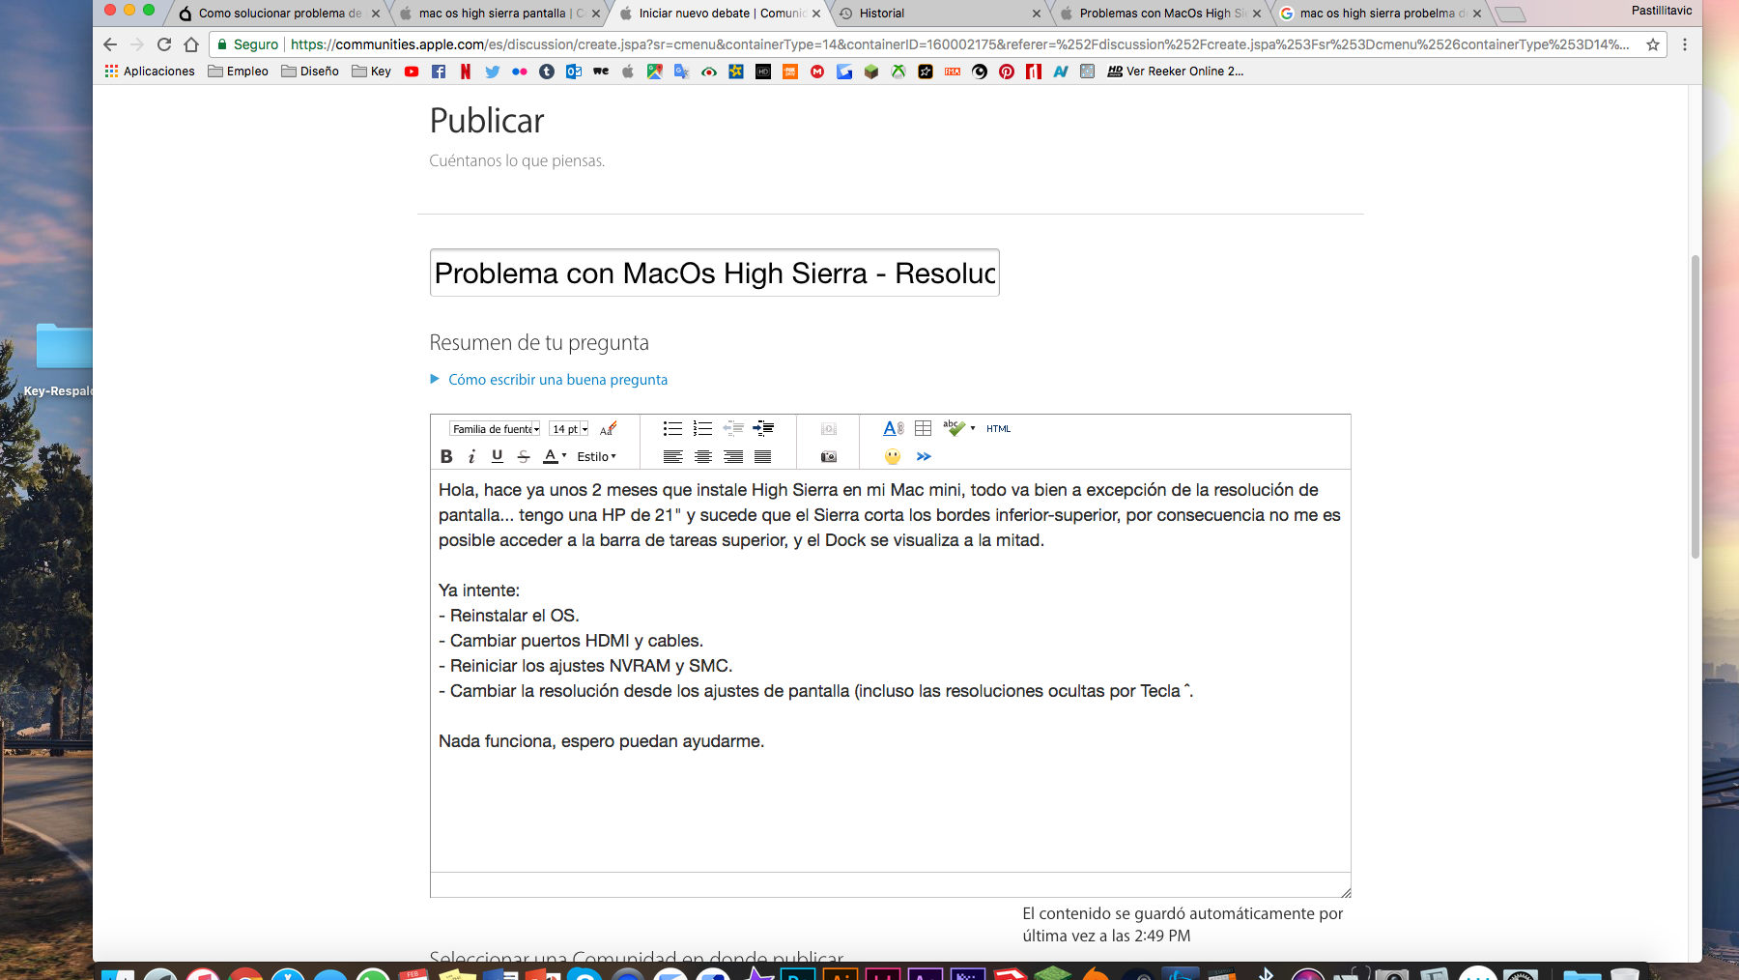Increase paragraph indent

[763, 428]
